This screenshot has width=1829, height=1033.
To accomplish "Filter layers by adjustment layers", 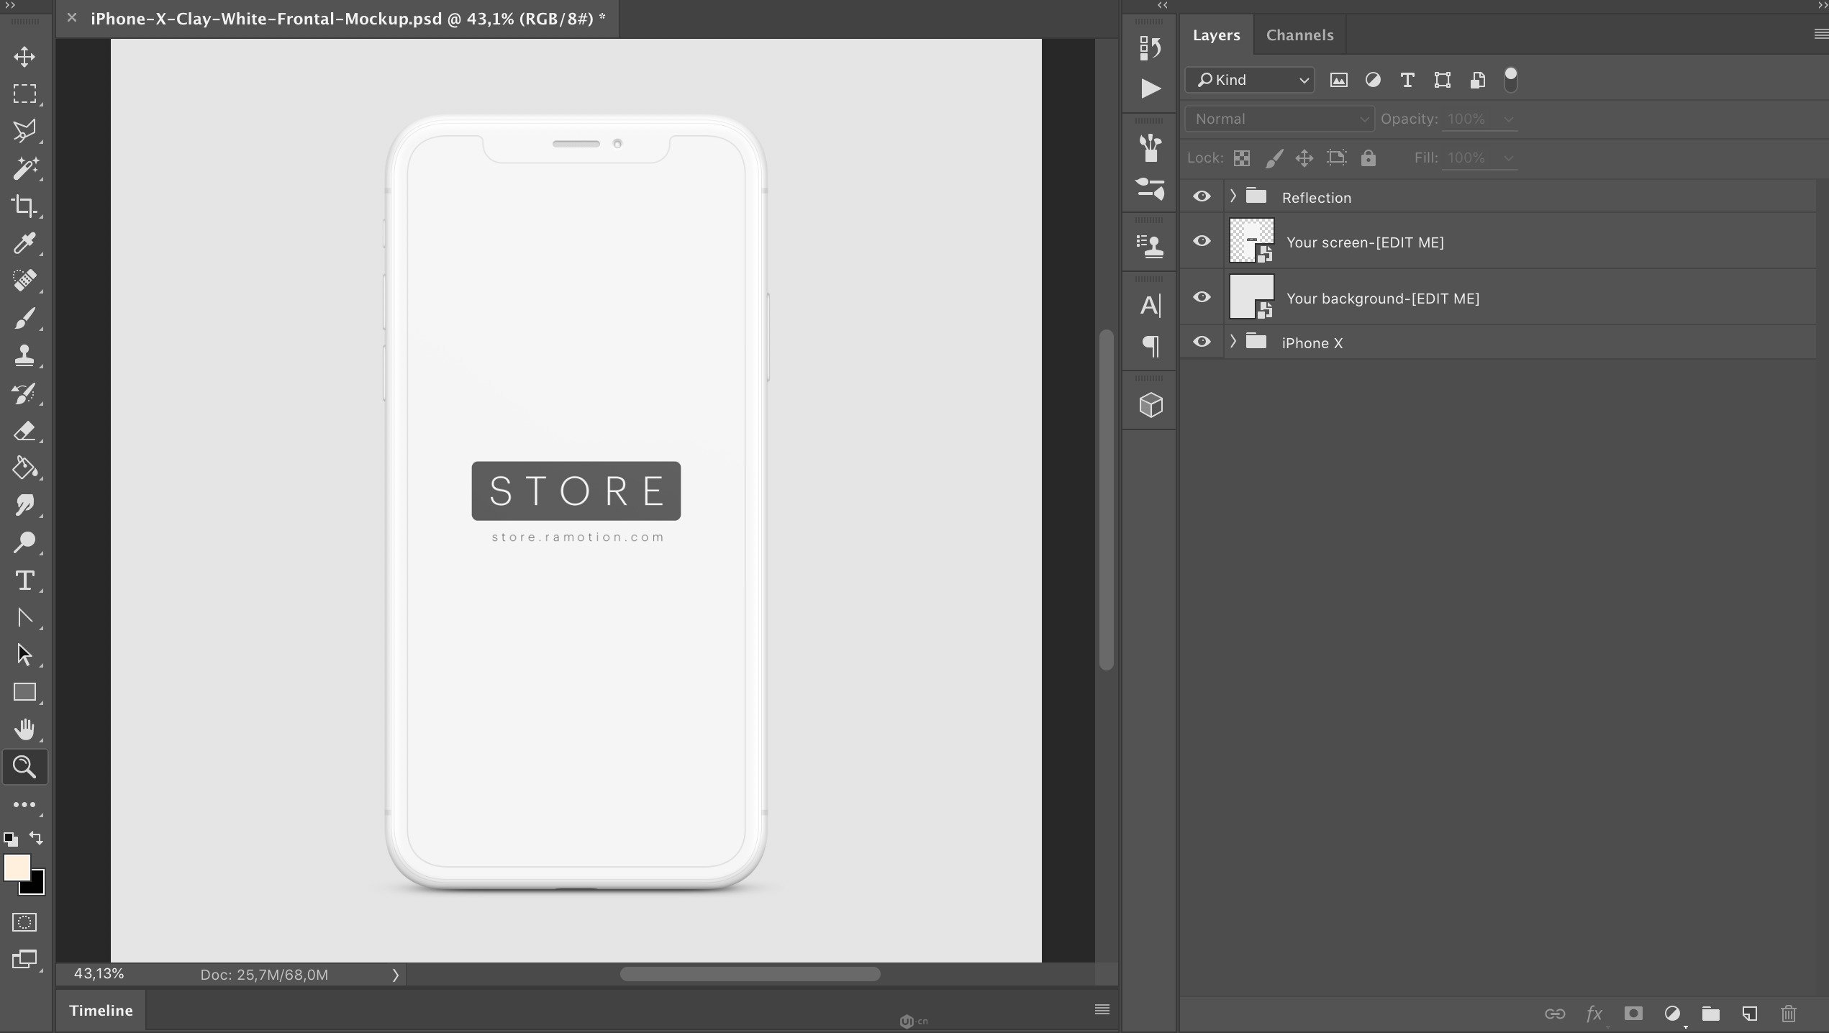I will pos(1373,80).
